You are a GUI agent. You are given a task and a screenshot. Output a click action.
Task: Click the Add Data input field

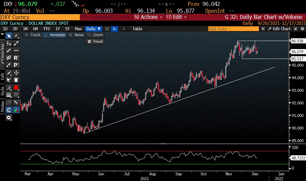point(233,29)
